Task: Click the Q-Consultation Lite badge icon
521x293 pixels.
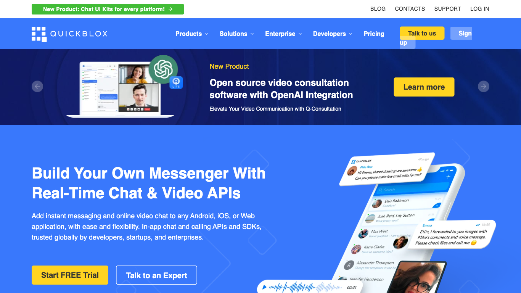Action: 176,83
